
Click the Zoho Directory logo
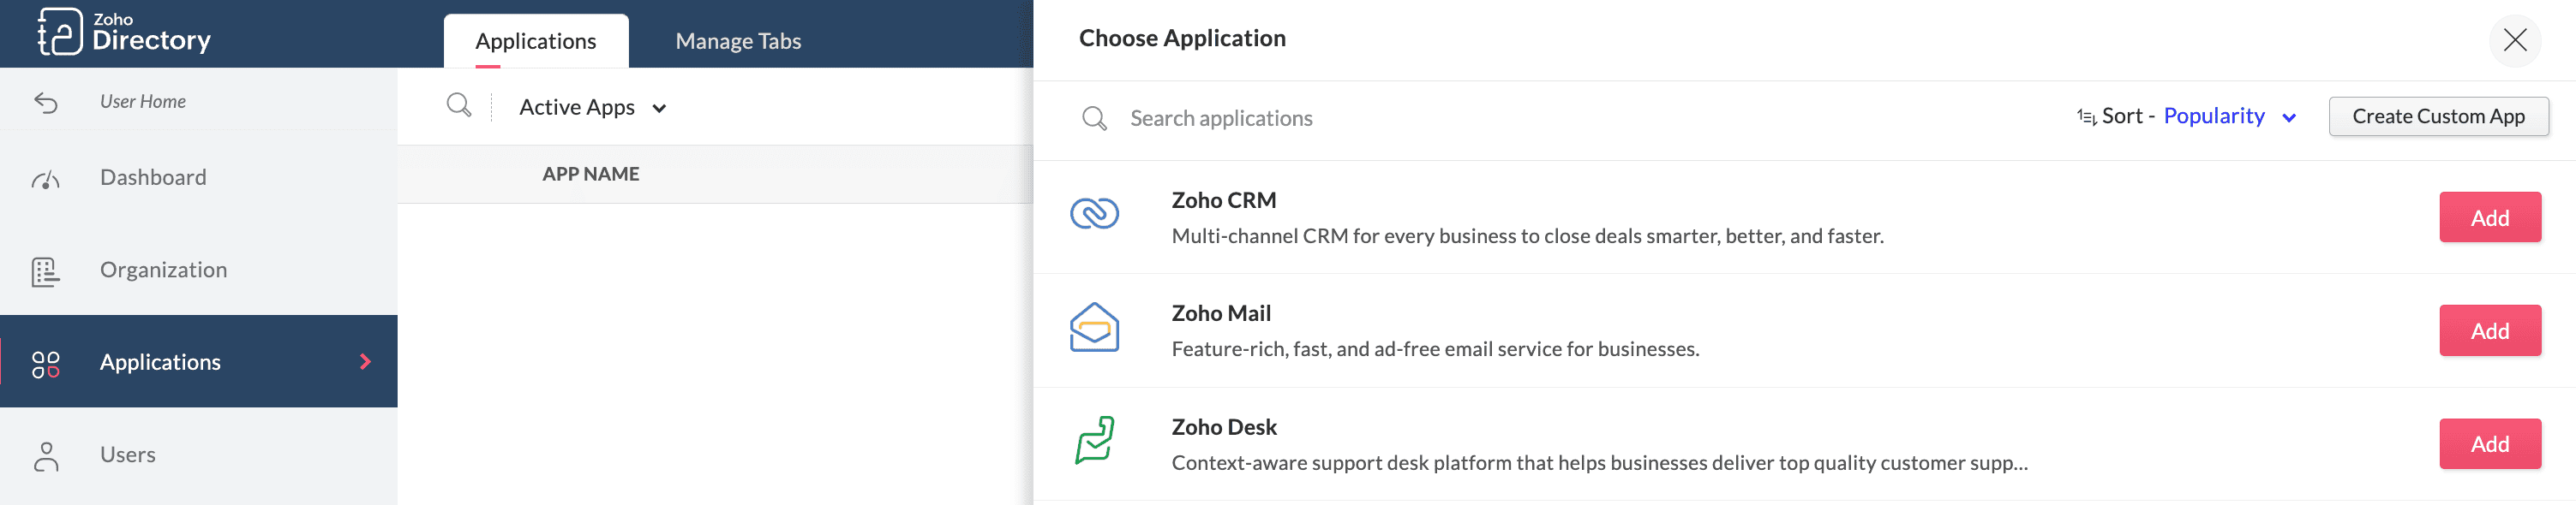124,32
